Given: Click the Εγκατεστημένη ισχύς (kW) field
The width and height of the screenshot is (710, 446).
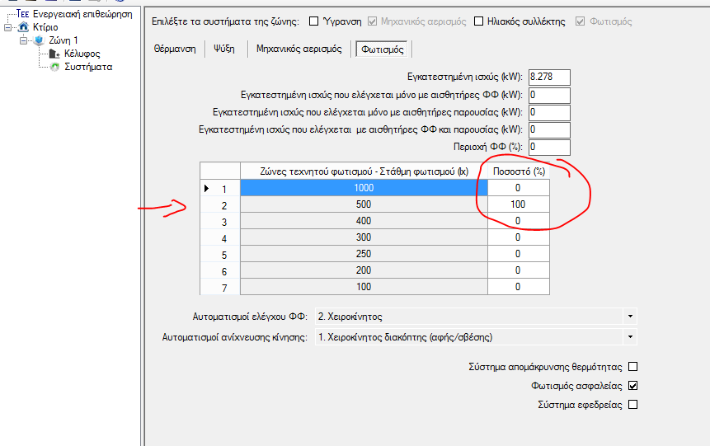Looking at the screenshot, I should click(549, 77).
